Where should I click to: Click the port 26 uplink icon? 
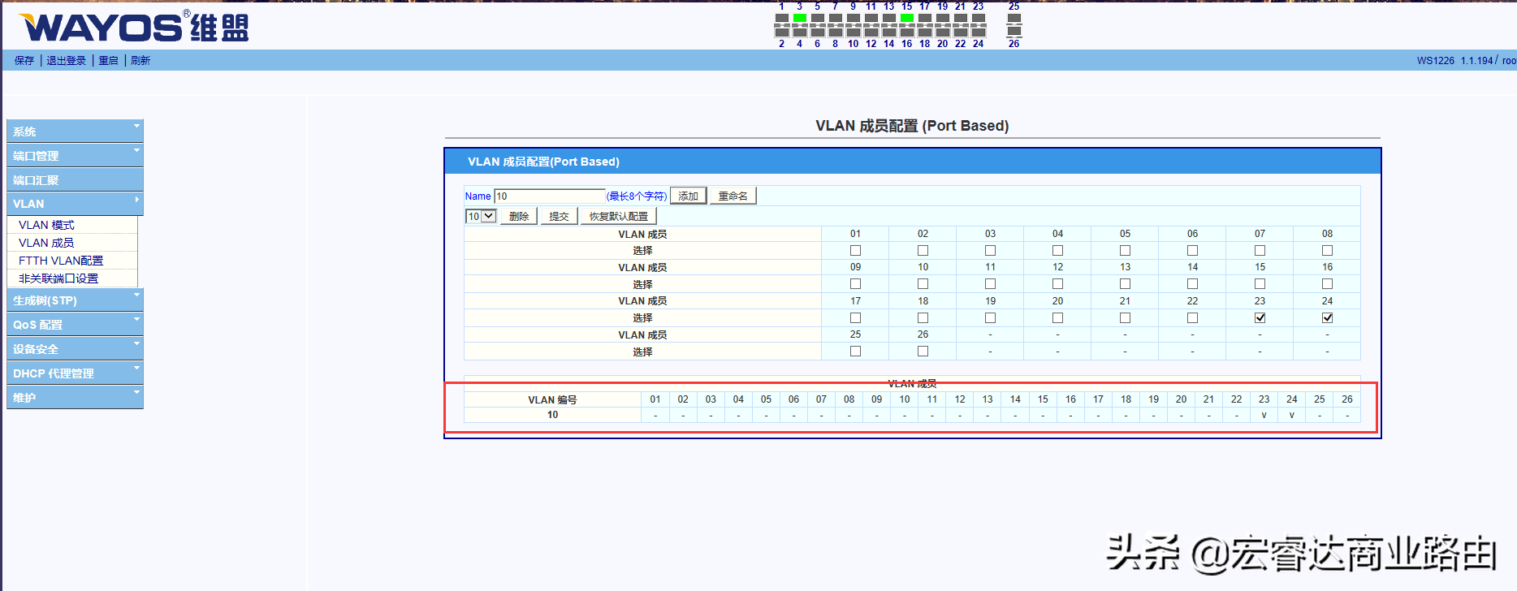(x=1014, y=32)
